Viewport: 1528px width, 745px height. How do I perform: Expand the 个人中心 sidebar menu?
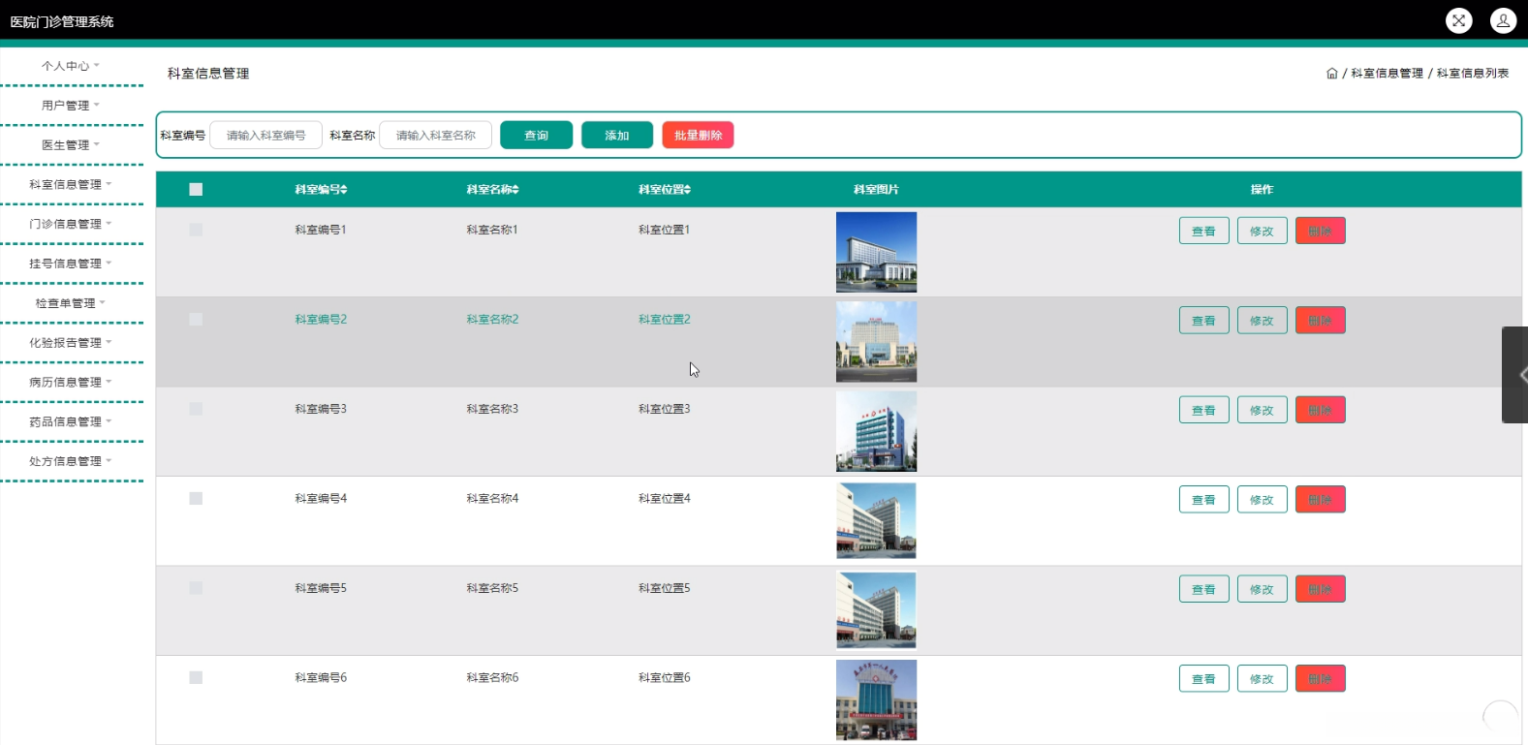71,66
